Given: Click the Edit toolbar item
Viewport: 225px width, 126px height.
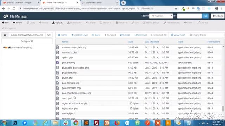Looking at the screenshot, I should coord(135,22).
